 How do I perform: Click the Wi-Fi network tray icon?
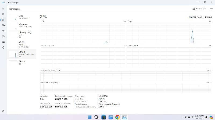click(192, 117)
